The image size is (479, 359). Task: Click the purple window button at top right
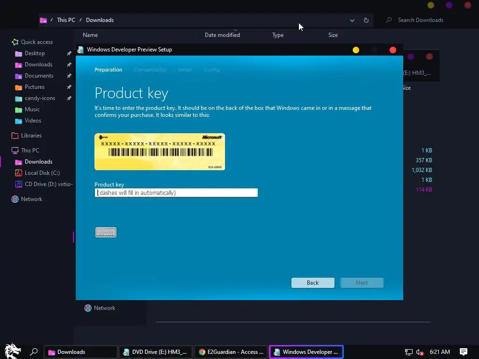pyautogui.click(x=449, y=5)
